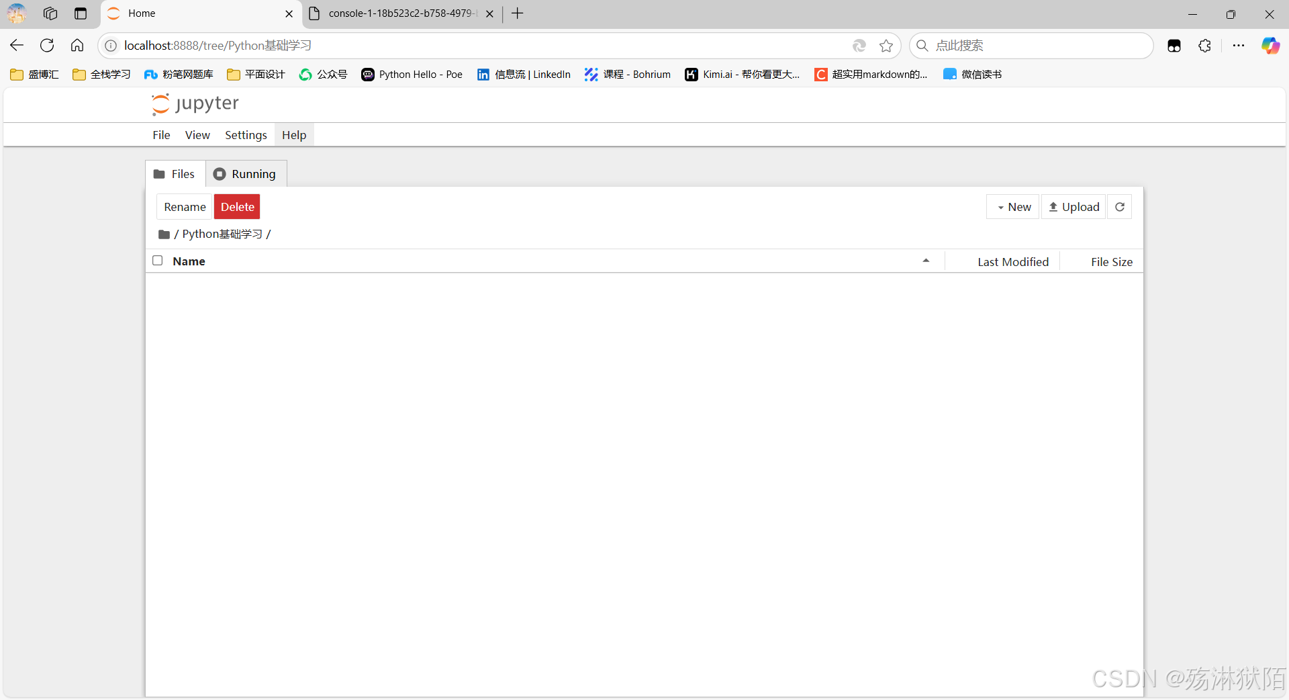Open the Python Hello - Poe bookmark
The height and width of the screenshot is (700, 1289).
point(412,75)
